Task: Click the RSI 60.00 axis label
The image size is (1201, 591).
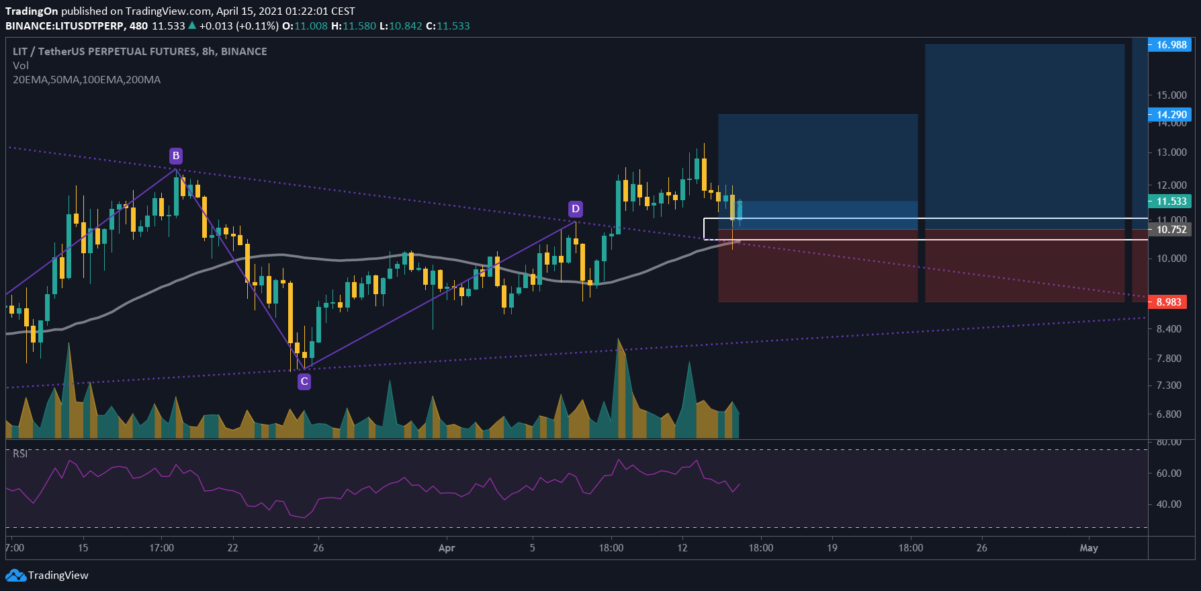Action: pos(1169,473)
